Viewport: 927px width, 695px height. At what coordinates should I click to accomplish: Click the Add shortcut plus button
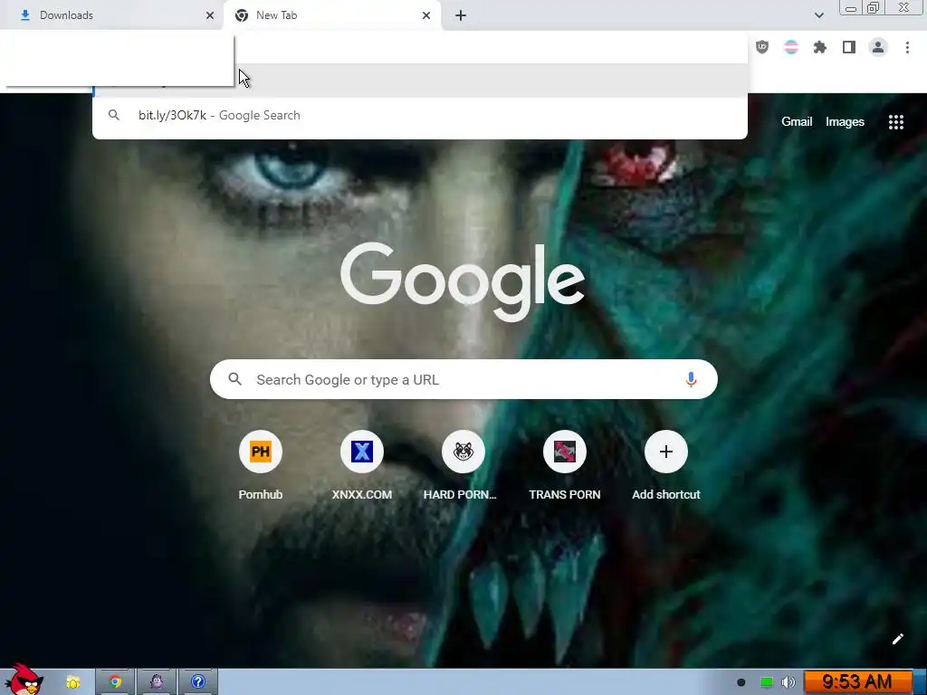665,452
